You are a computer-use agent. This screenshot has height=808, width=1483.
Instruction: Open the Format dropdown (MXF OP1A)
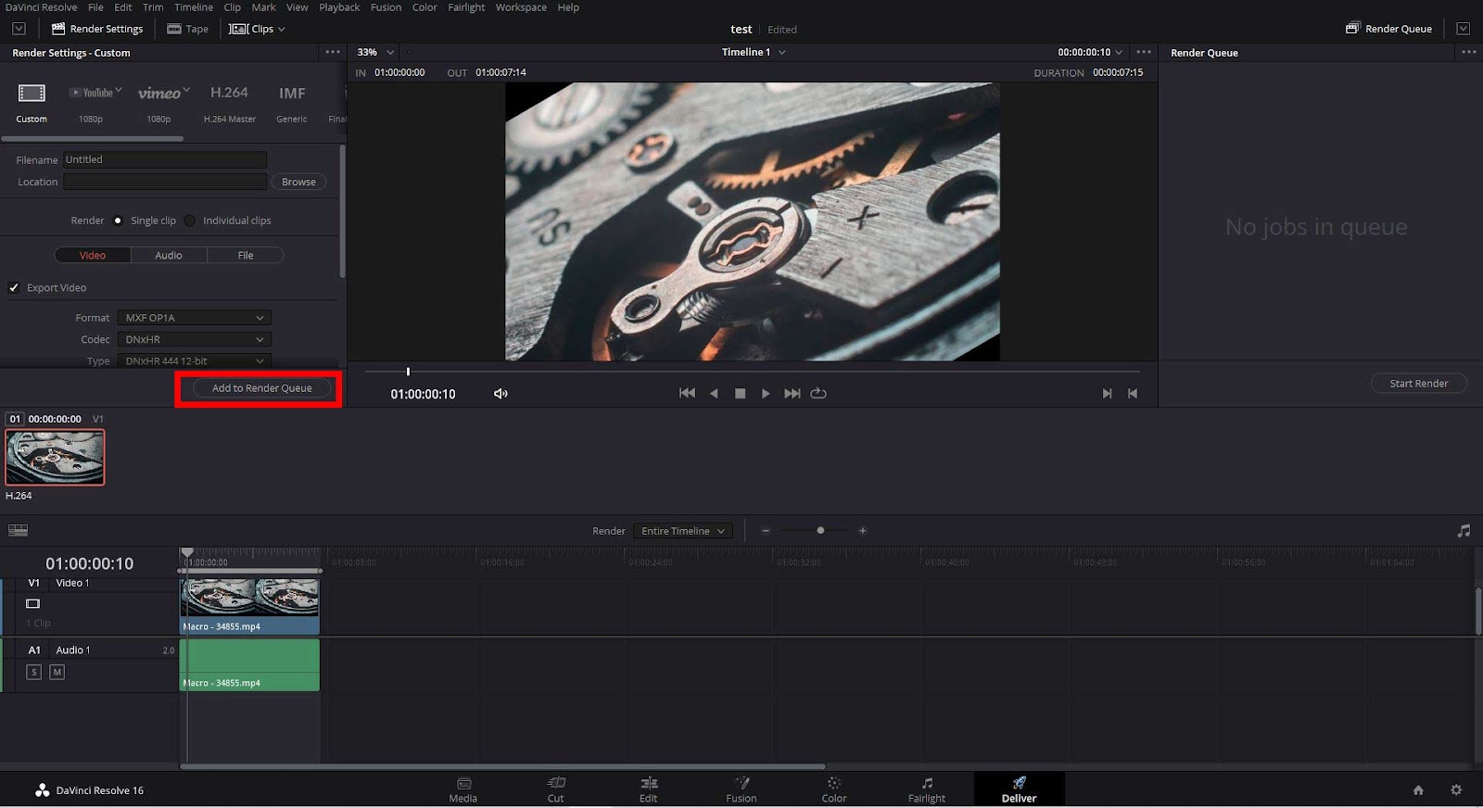coord(195,318)
